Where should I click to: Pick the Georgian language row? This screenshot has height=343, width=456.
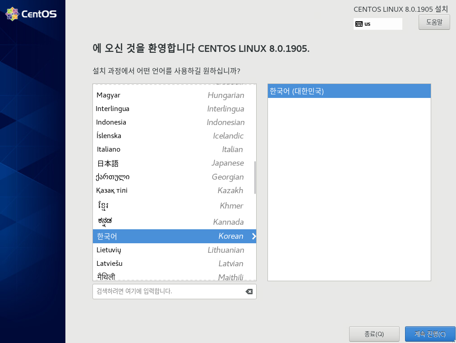click(x=175, y=177)
